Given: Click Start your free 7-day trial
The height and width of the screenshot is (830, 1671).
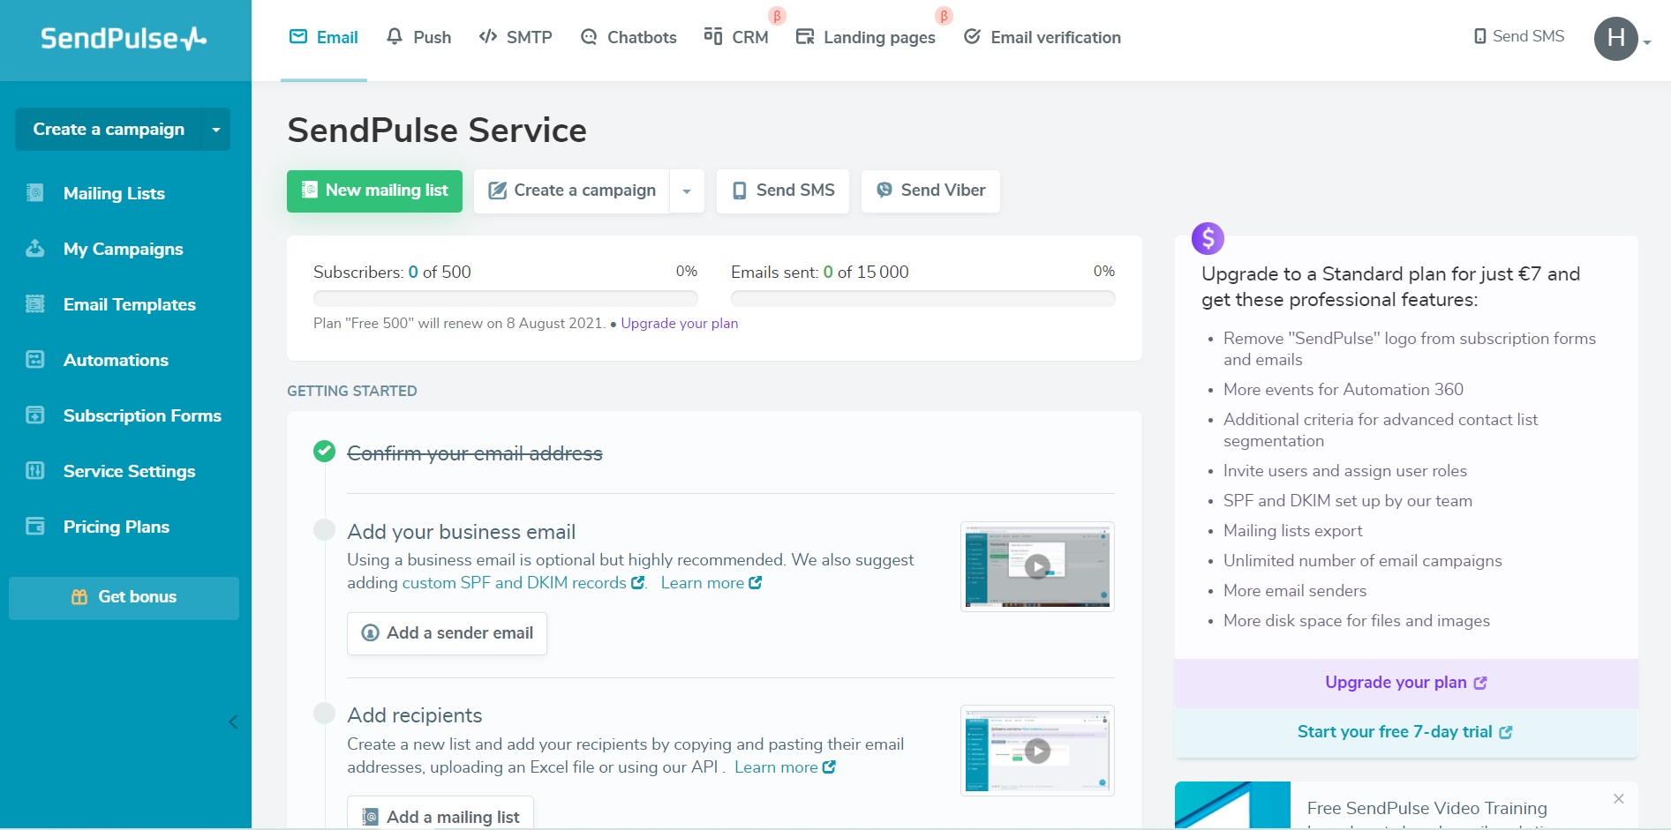Looking at the screenshot, I should pos(1406,732).
